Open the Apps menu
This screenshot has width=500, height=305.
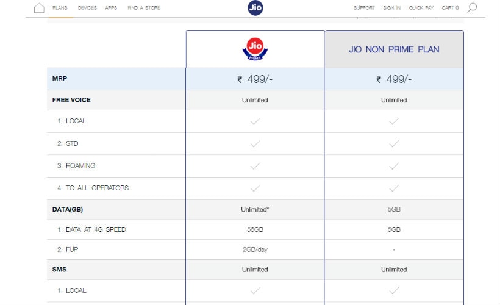coord(111,8)
